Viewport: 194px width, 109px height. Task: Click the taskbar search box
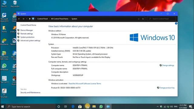(30, 107)
